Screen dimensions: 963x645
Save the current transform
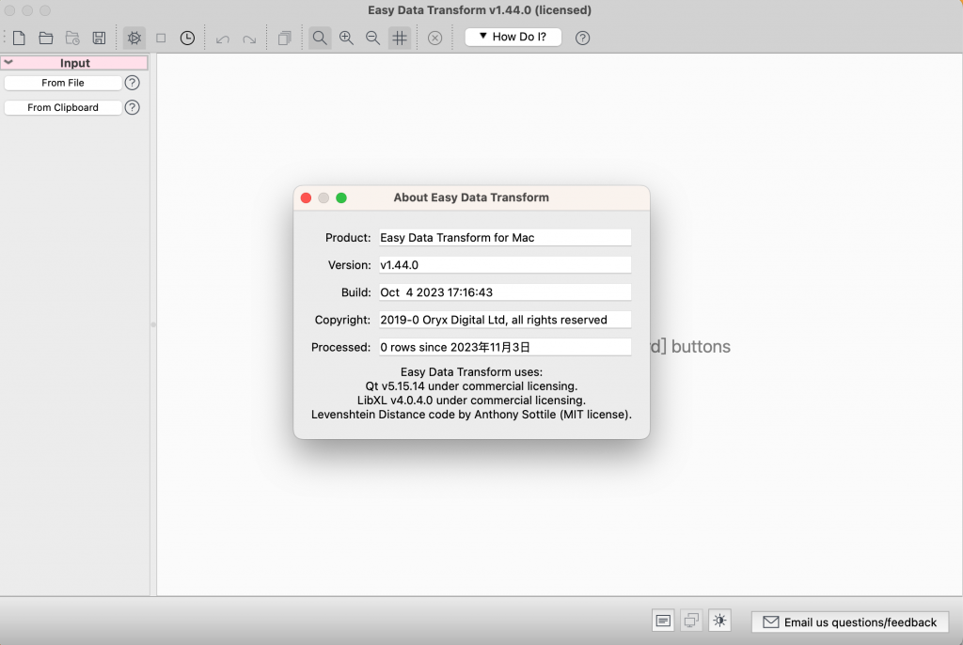tap(98, 38)
